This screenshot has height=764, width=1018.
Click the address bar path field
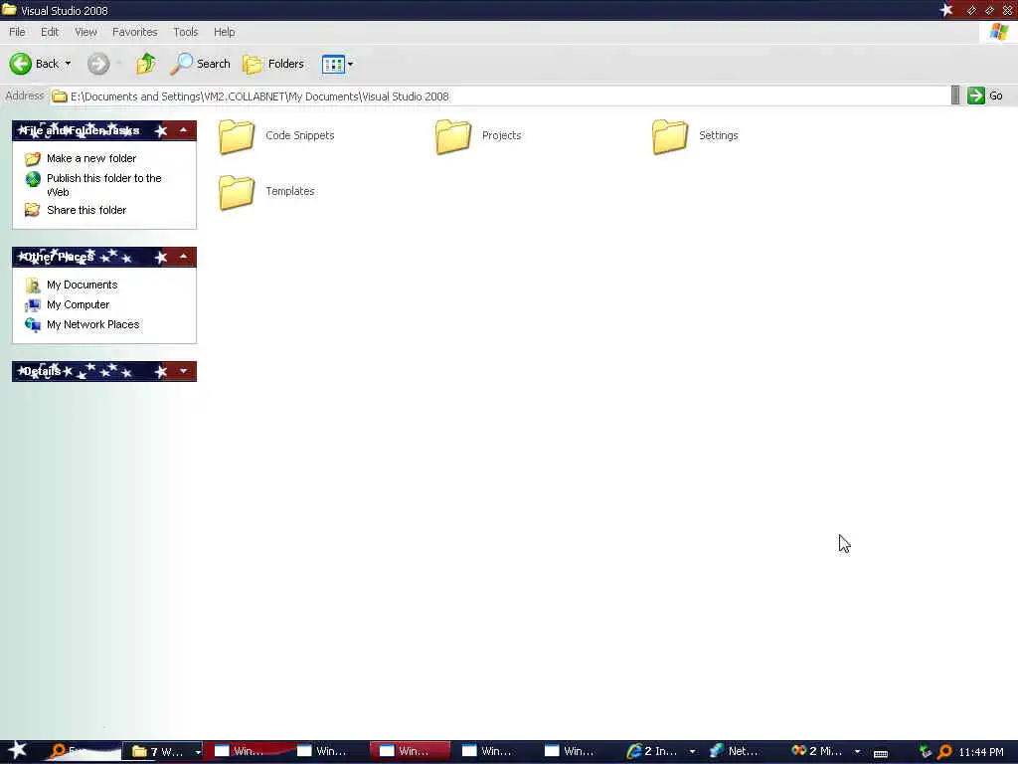(500, 96)
